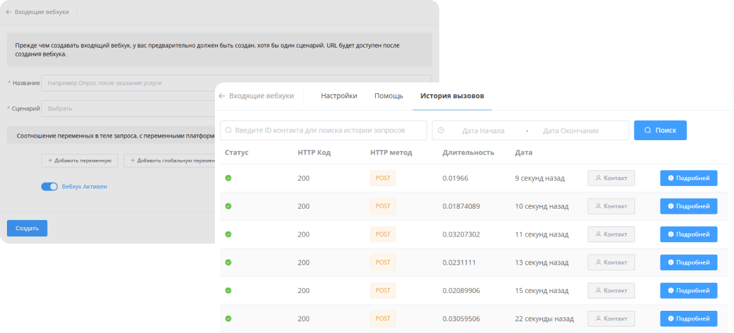Open the История вызовов tab

click(452, 96)
